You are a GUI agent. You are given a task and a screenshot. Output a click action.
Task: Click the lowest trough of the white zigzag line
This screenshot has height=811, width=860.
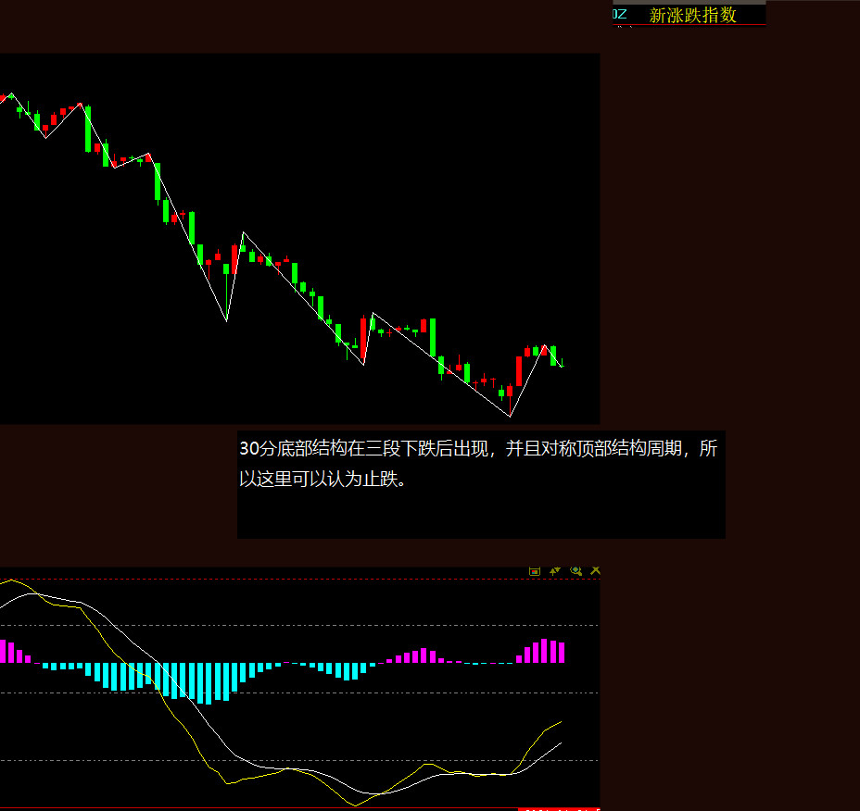point(510,416)
